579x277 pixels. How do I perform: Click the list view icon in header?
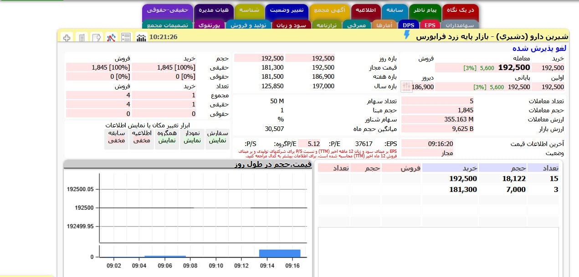126,37
